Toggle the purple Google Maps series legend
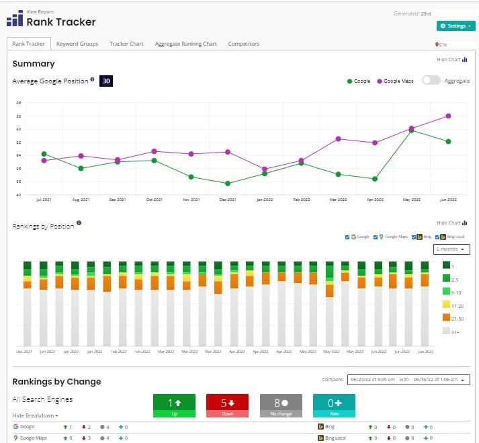This screenshot has height=443, width=479. point(395,81)
